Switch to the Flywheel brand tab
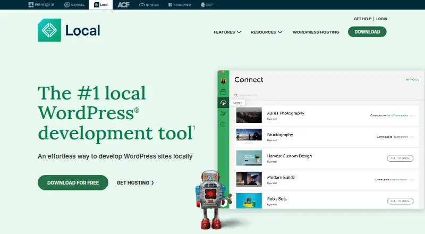 tap(74, 5)
